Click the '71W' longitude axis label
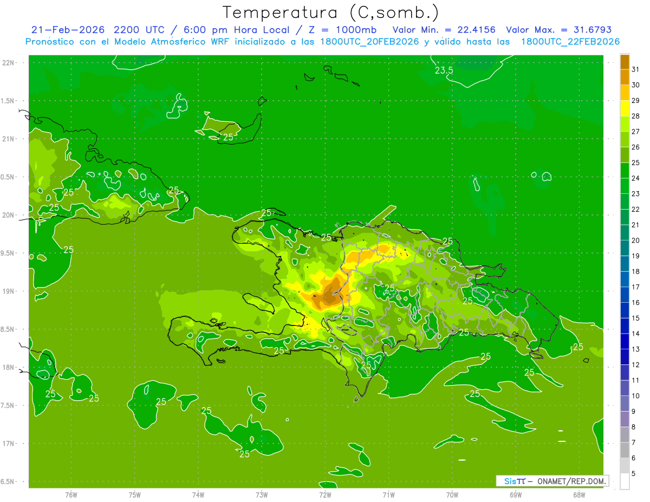 coord(388,495)
